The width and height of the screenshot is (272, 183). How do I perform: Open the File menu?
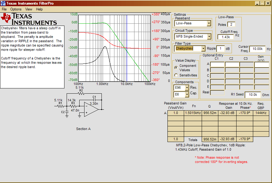(4, 9)
